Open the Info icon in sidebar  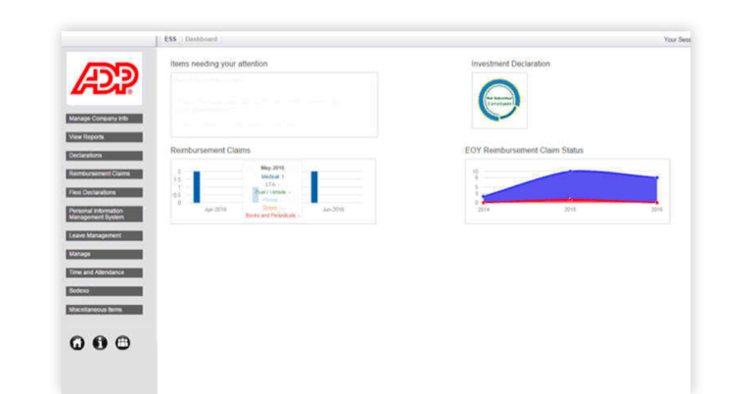click(100, 342)
